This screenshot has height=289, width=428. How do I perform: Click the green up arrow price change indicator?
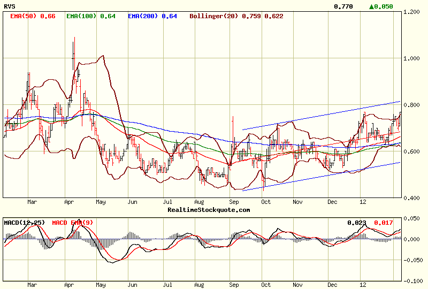372,6
